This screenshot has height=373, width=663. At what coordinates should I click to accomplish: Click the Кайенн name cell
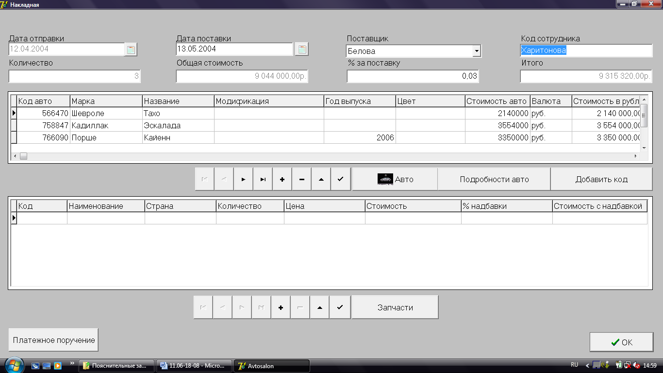(178, 137)
